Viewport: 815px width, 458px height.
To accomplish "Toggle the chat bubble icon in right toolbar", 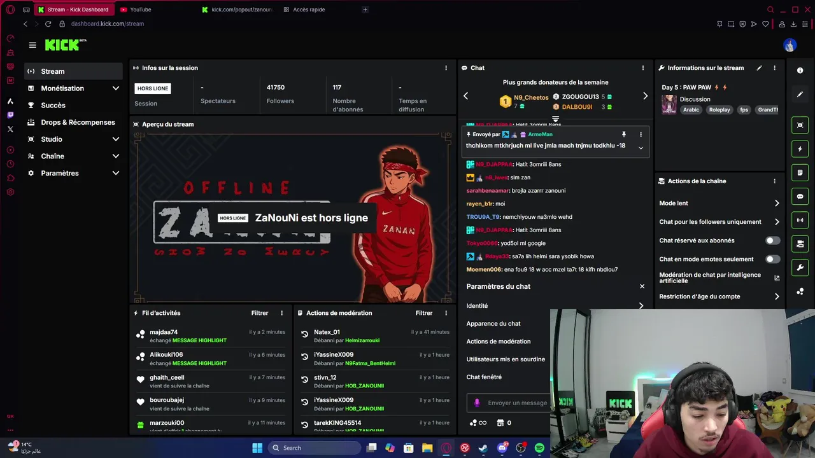I will coord(800,197).
